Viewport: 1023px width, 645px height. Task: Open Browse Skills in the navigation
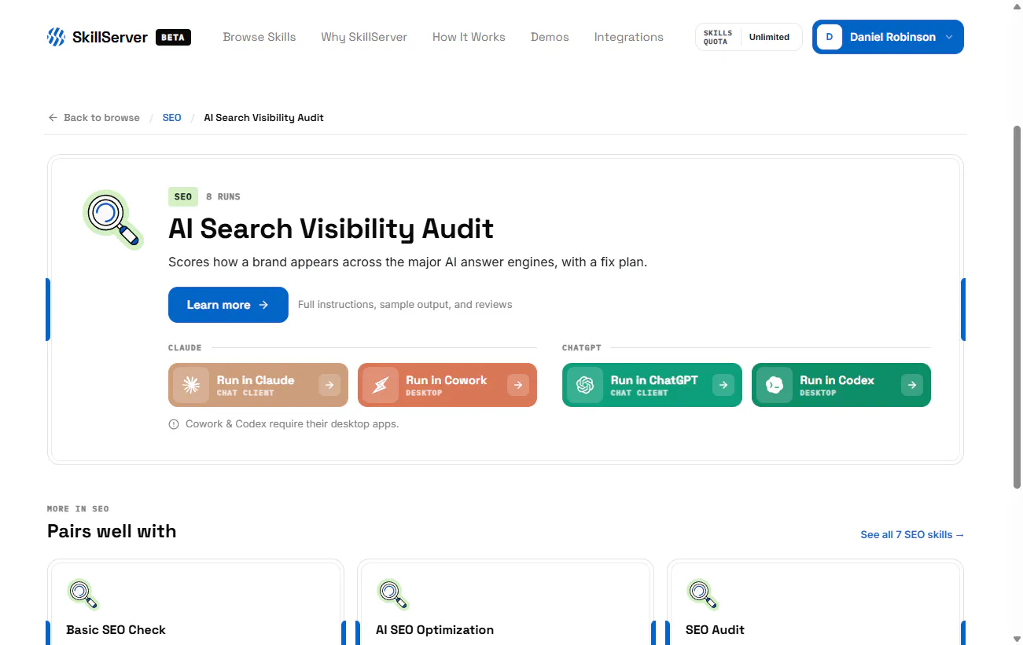[259, 37]
